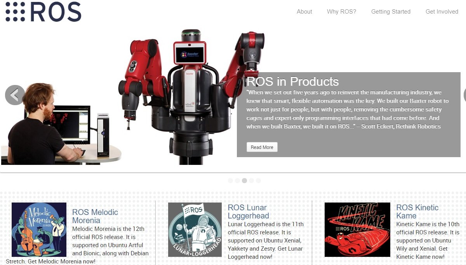Open the ROS Melodic Morenia heading link
The width and height of the screenshot is (466, 265).
[95, 216]
